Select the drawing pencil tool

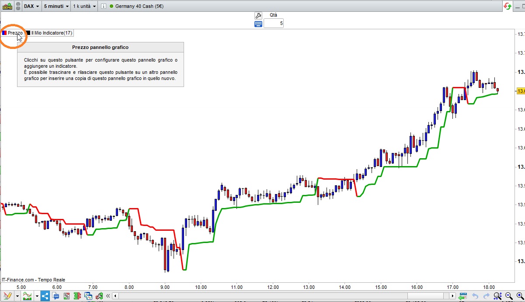(x=7, y=296)
